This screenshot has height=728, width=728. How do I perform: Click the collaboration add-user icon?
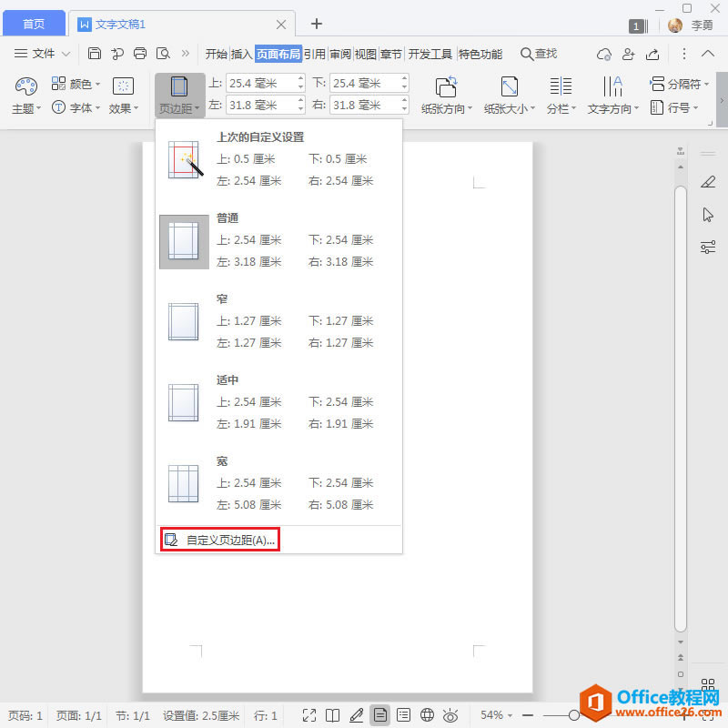[x=628, y=55]
